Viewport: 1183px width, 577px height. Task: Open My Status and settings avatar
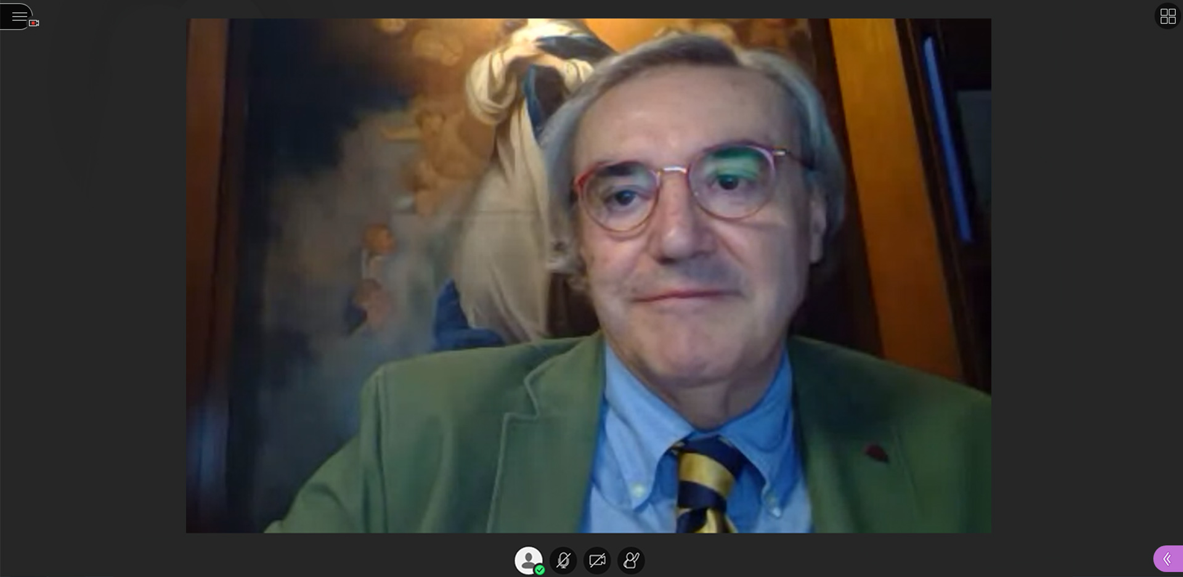(x=529, y=560)
